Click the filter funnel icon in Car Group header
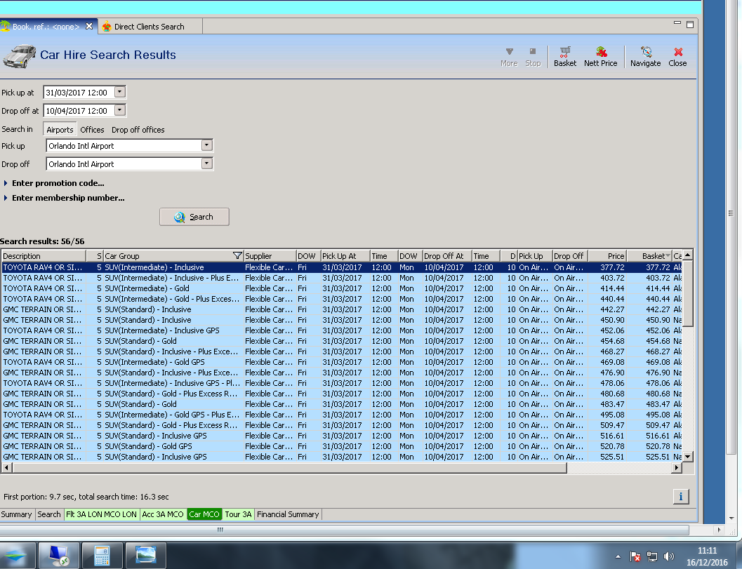The height and width of the screenshot is (569, 742). (237, 256)
